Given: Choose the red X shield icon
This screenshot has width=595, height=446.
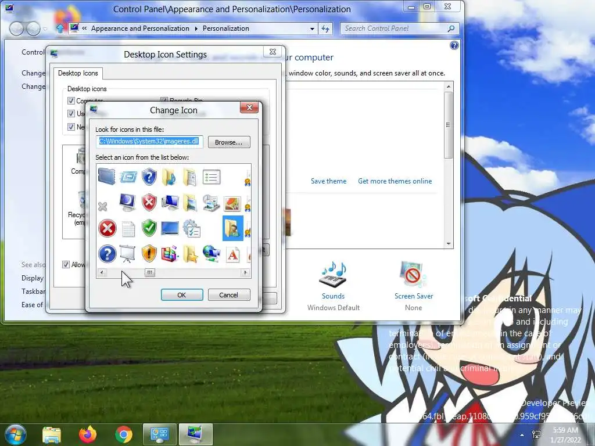Looking at the screenshot, I should pyautogui.click(x=149, y=203).
